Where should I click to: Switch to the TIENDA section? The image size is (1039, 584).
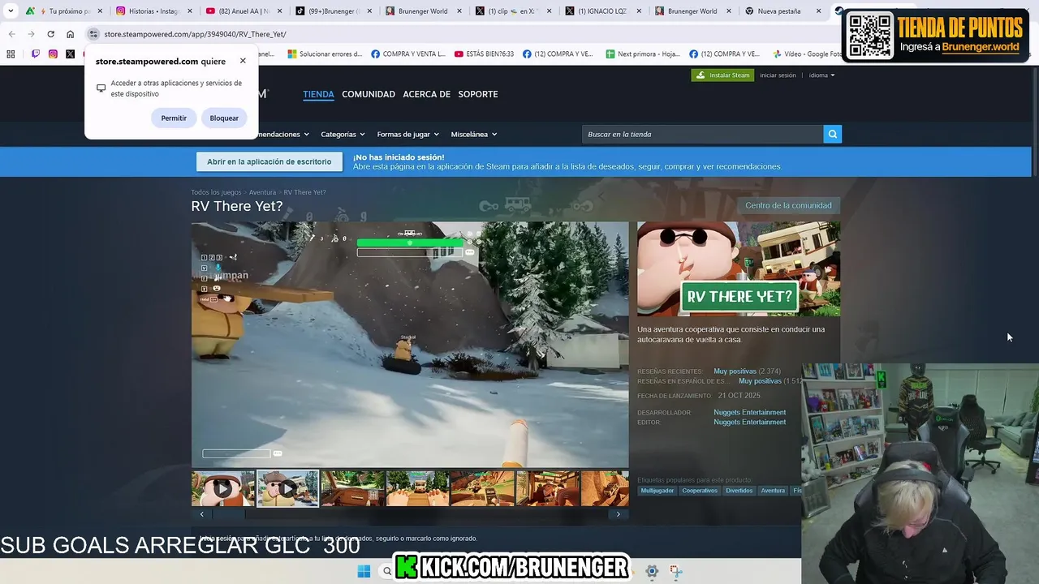click(318, 94)
